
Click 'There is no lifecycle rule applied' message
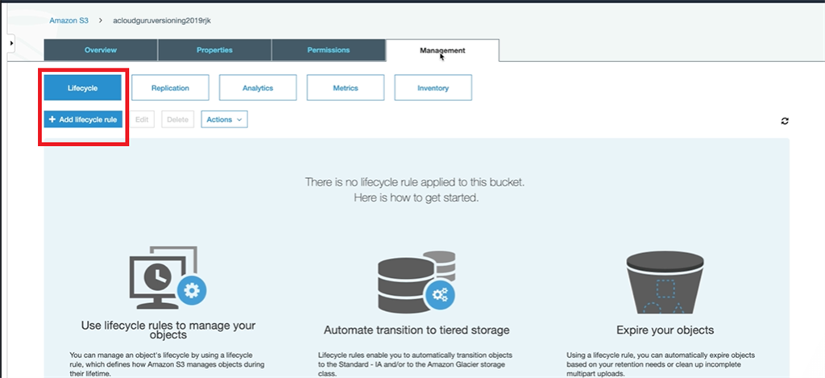tap(415, 183)
